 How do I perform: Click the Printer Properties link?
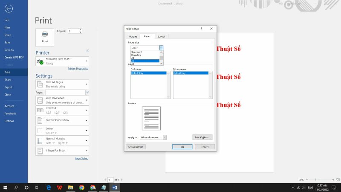78,69
